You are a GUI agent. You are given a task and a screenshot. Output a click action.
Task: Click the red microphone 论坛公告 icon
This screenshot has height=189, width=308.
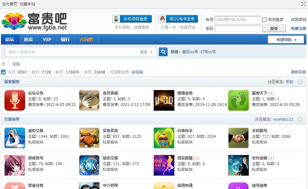(x=15, y=100)
